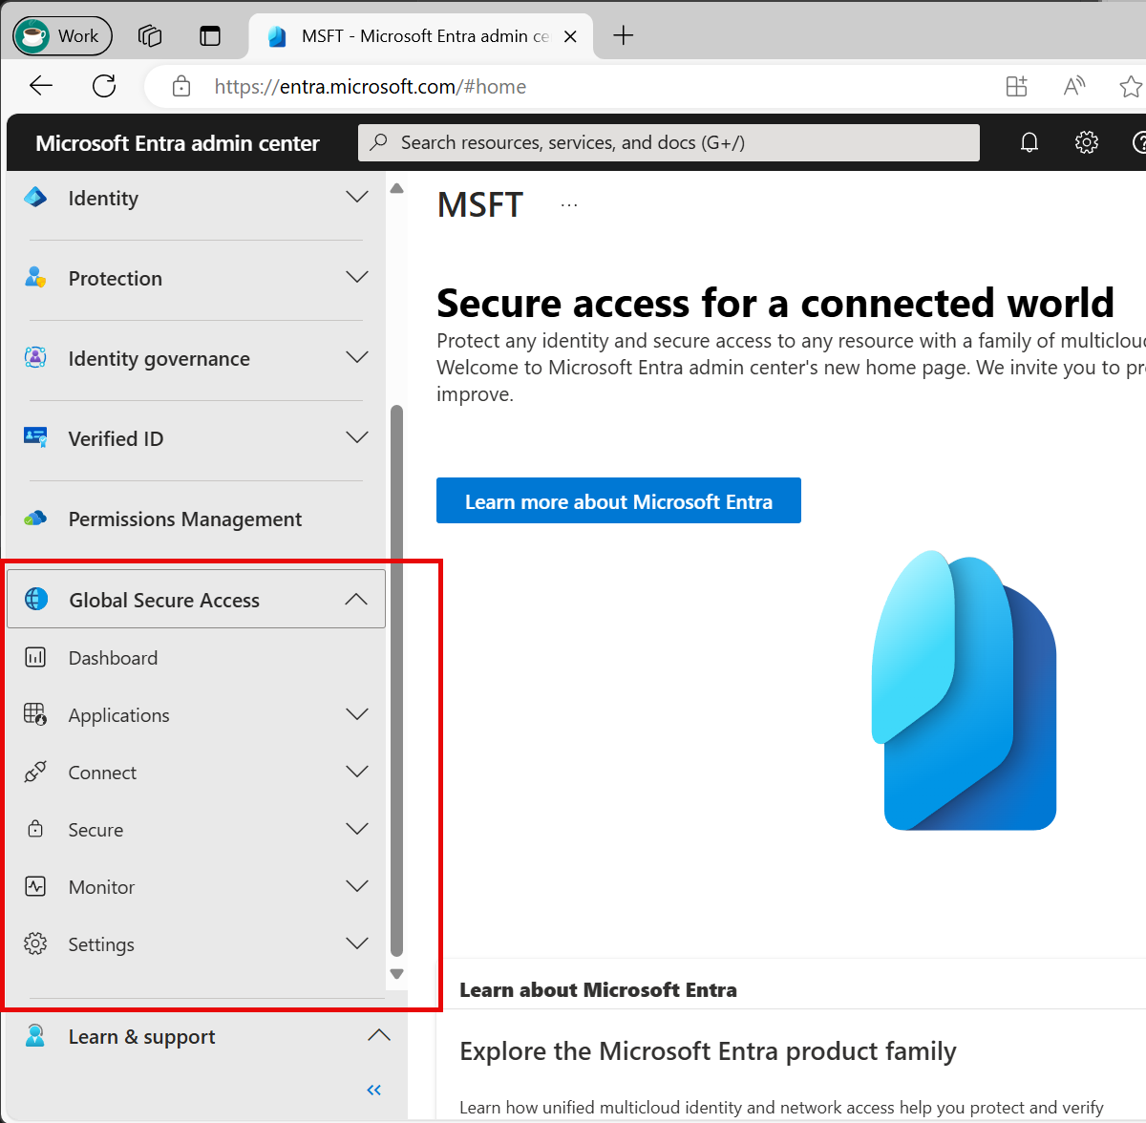Click the browser back arrow
Viewport: 1146px width, 1123px height.
(x=41, y=86)
